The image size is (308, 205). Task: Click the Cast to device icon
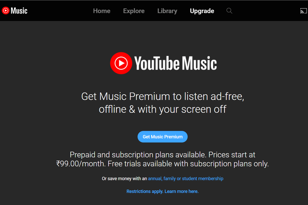click(303, 11)
